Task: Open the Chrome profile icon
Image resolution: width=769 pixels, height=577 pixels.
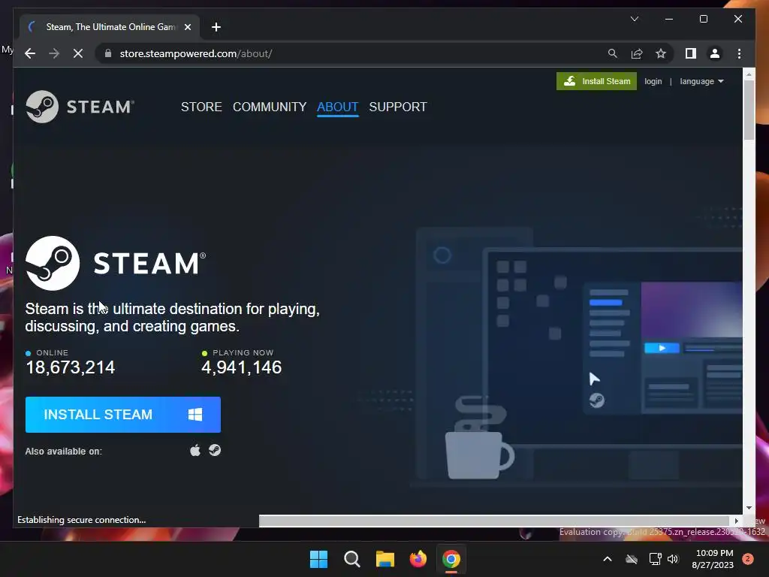Action: click(x=715, y=53)
